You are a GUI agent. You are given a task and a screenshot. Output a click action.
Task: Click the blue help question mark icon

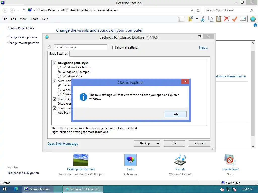(255, 25)
